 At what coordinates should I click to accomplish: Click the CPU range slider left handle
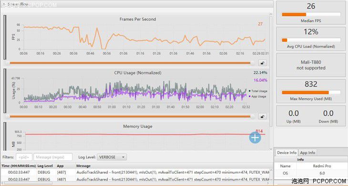click(8, 117)
